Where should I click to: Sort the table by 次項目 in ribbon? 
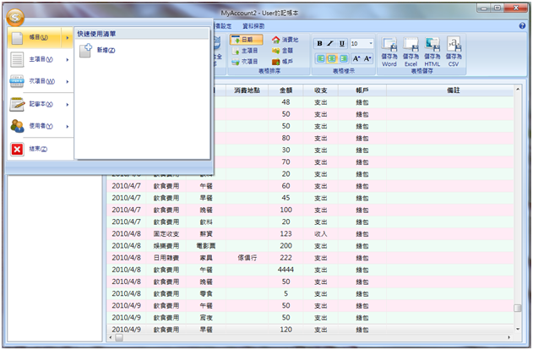pyautogui.click(x=245, y=62)
